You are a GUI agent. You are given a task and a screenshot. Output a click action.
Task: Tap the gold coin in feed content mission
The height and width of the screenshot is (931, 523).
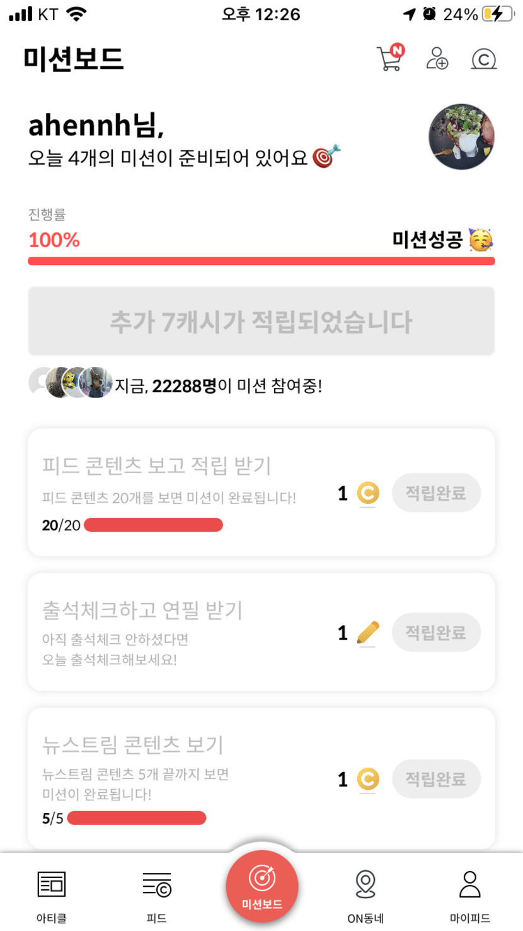(368, 493)
